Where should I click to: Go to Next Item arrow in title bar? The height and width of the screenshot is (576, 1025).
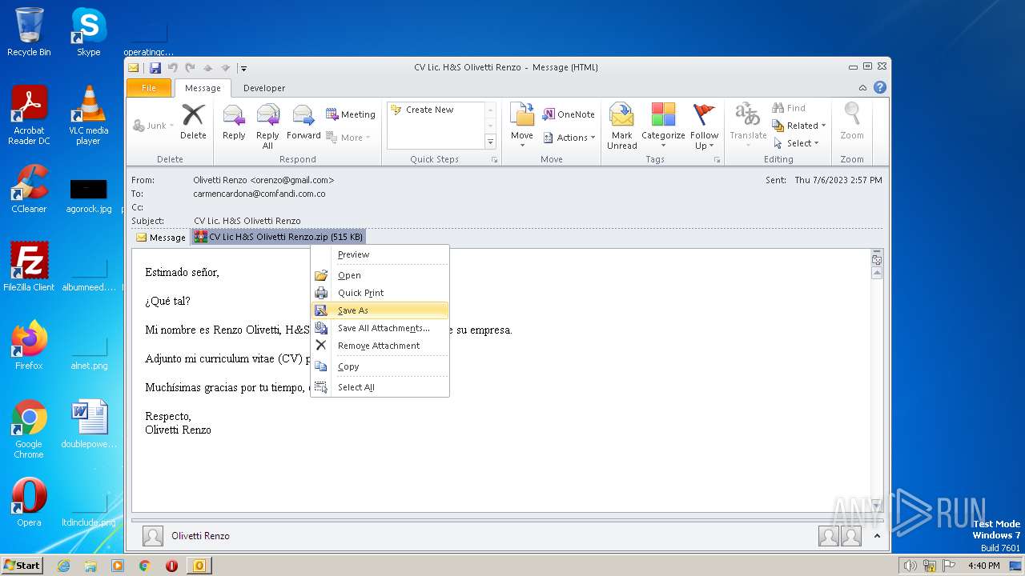[x=226, y=68]
